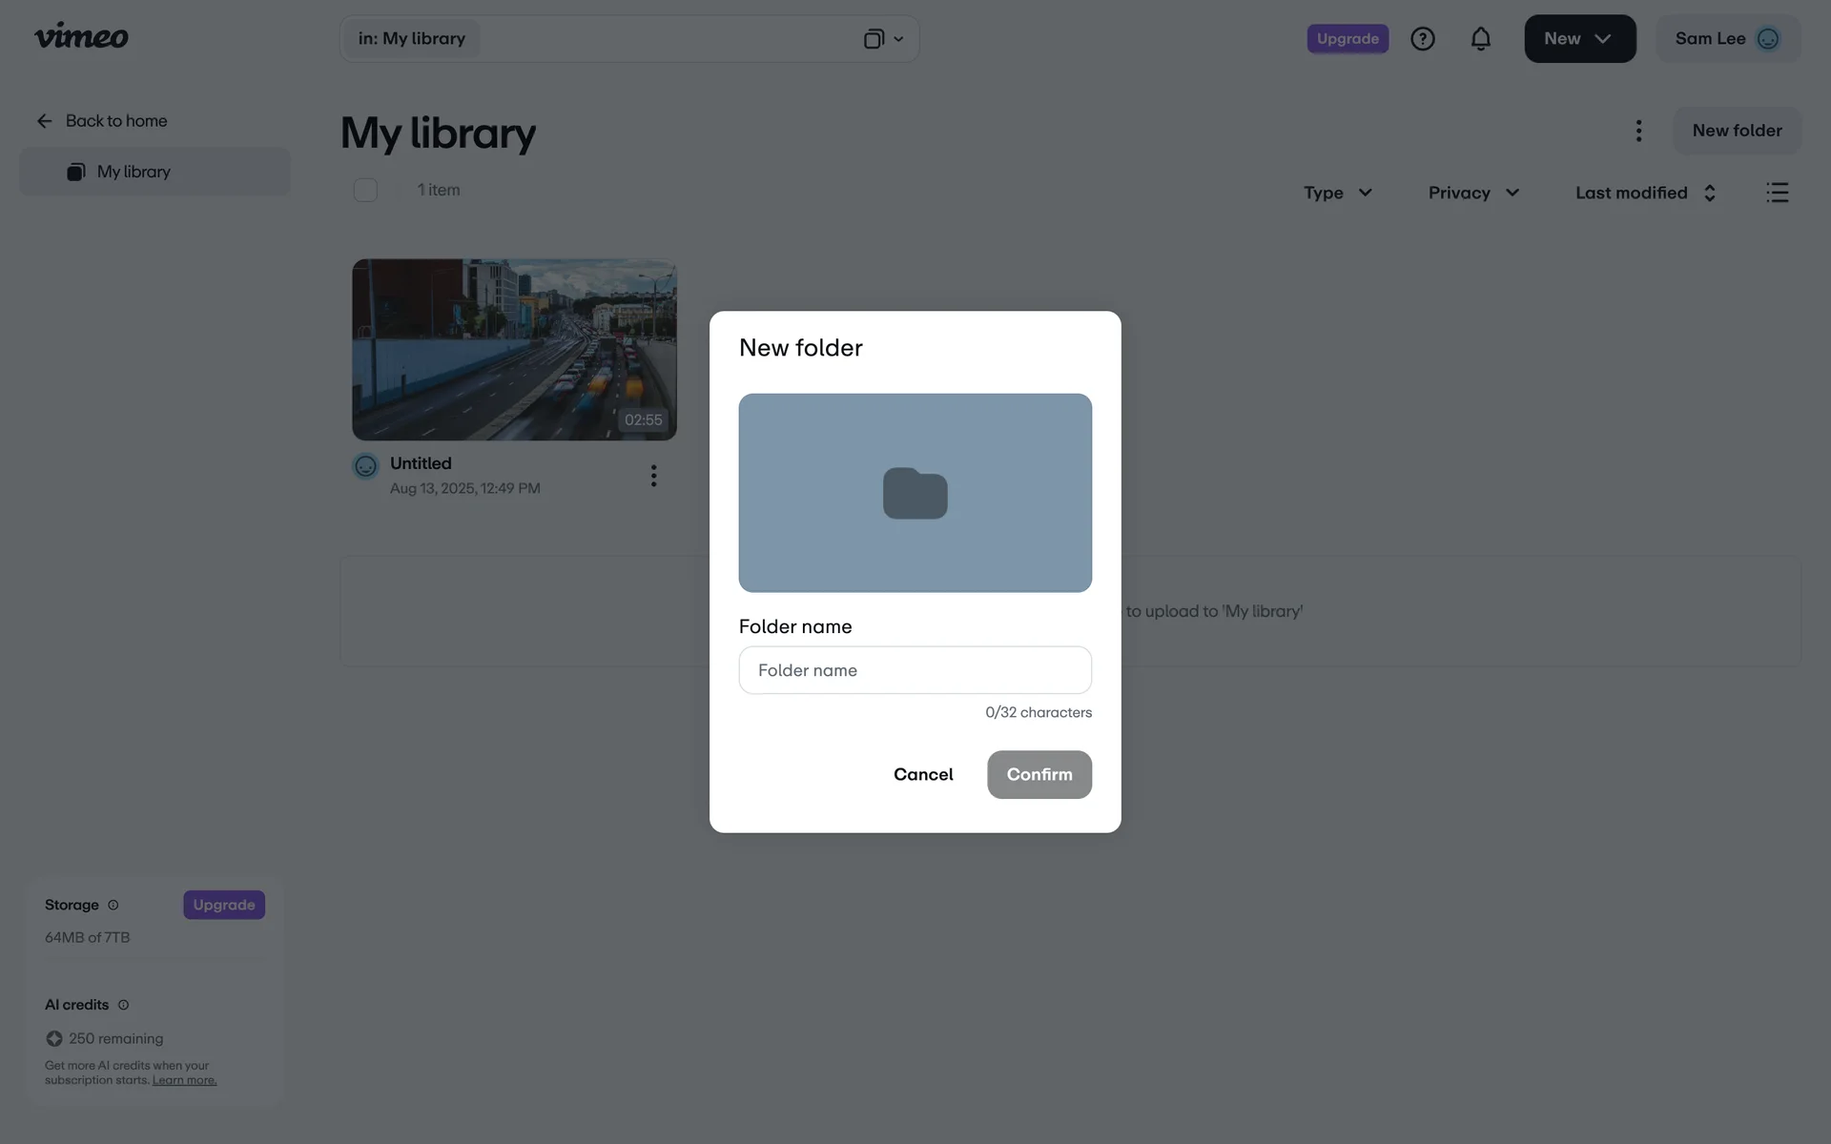The image size is (1831, 1144).
Task: Tick the select all items checkbox
Action: click(365, 190)
